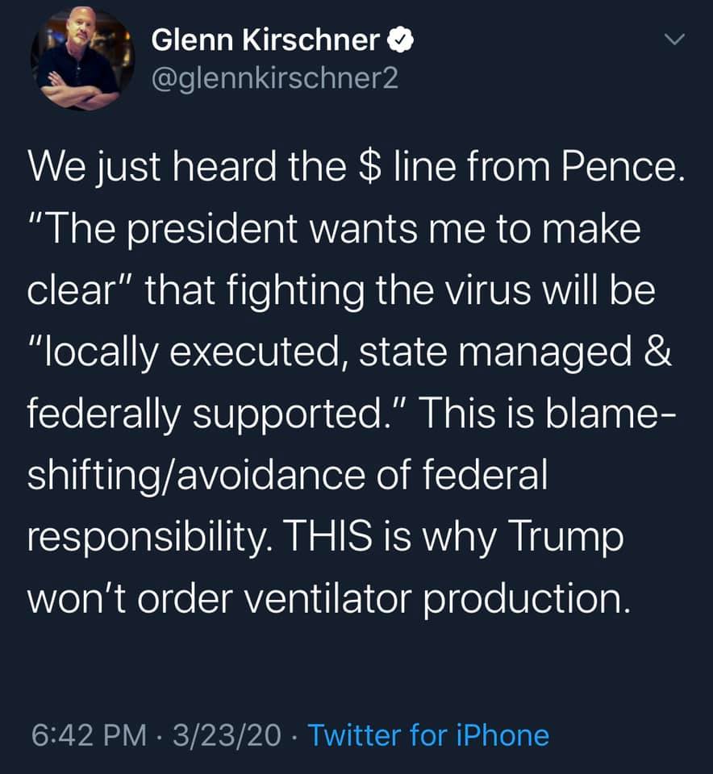
Task: Click the blue verified badge icon
Action: [x=402, y=40]
